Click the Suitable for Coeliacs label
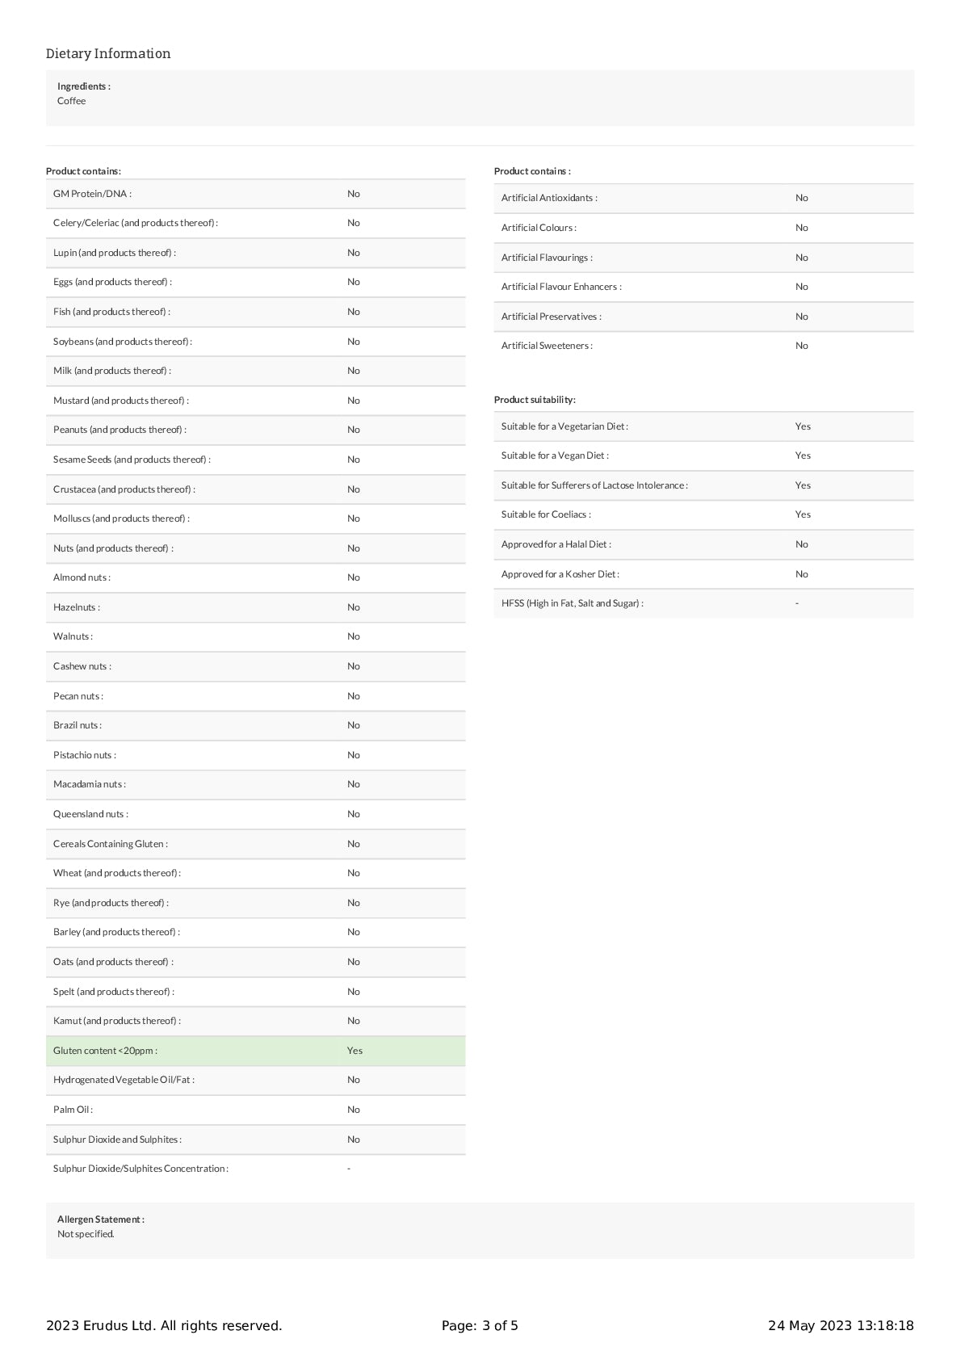The image size is (961, 1360). coord(546,514)
